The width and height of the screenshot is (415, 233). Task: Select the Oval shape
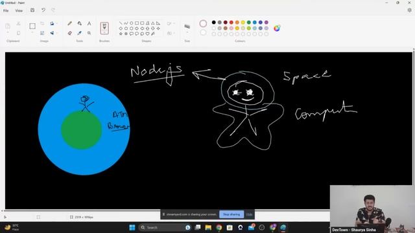131,23
